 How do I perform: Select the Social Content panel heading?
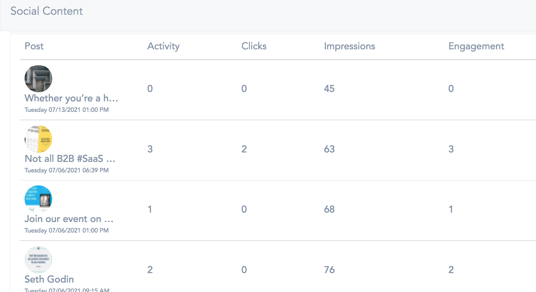pyautogui.click(x=47, y=11)
